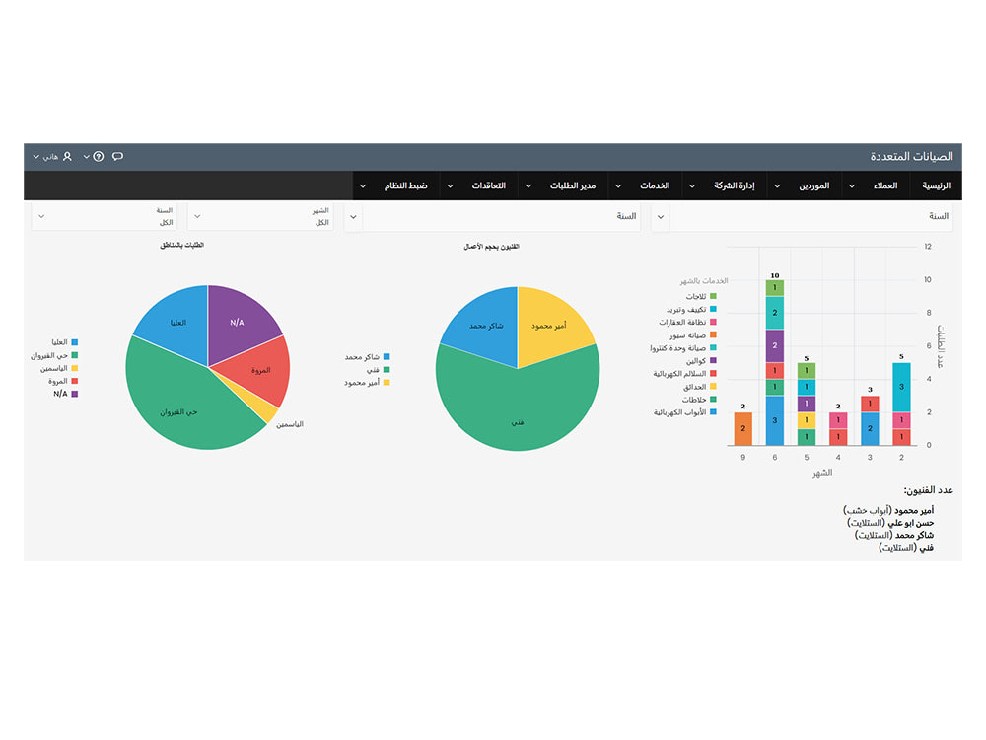Click the green ثلاجات legend square
The width and height of the screenshot is (986, 740).
[x=713, y=296]
